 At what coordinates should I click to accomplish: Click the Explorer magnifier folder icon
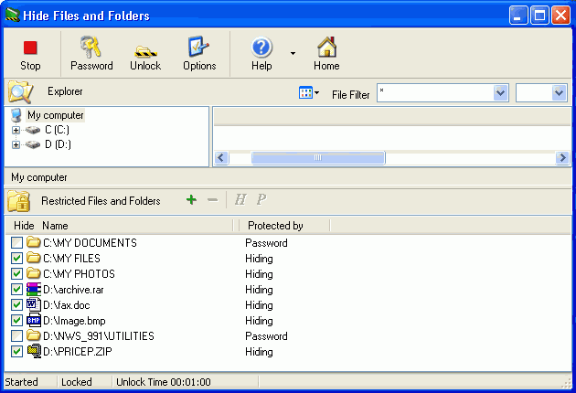(20, 92)
